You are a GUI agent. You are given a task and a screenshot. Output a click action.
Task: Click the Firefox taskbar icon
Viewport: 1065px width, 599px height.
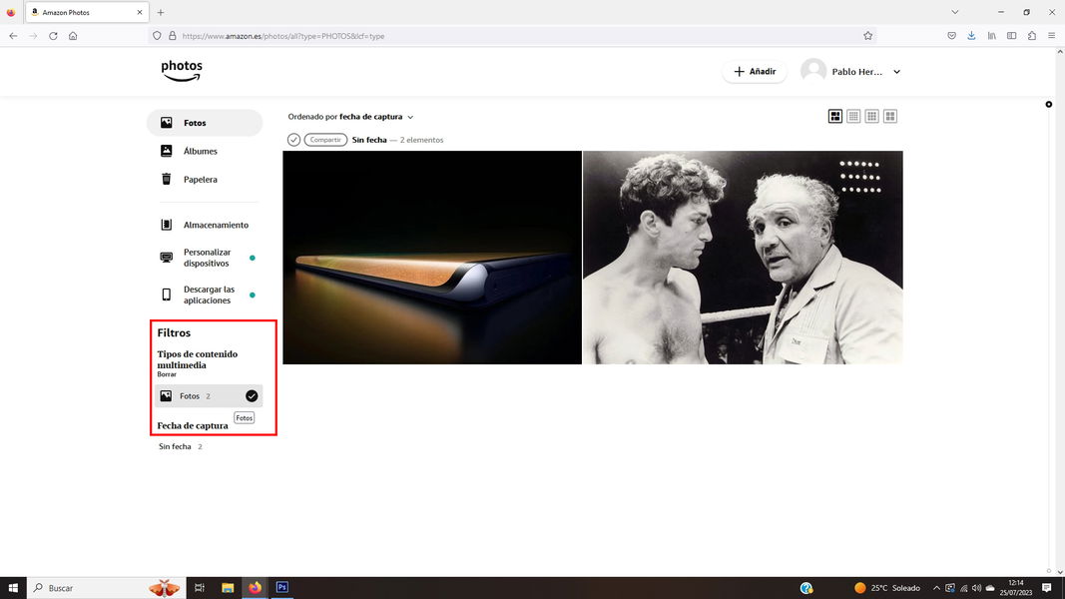(255, 587)
